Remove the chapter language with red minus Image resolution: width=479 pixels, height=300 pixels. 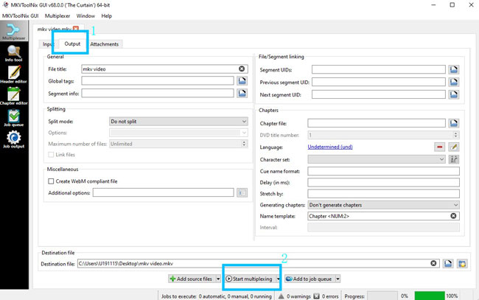point(440,147)
